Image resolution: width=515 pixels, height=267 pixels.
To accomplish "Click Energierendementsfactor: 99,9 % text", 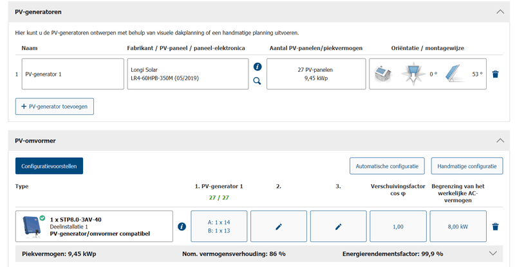I will click(393, 254).
